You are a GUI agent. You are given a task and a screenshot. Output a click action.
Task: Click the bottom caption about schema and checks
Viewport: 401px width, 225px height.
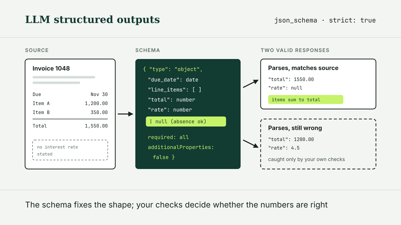(176, 205)
